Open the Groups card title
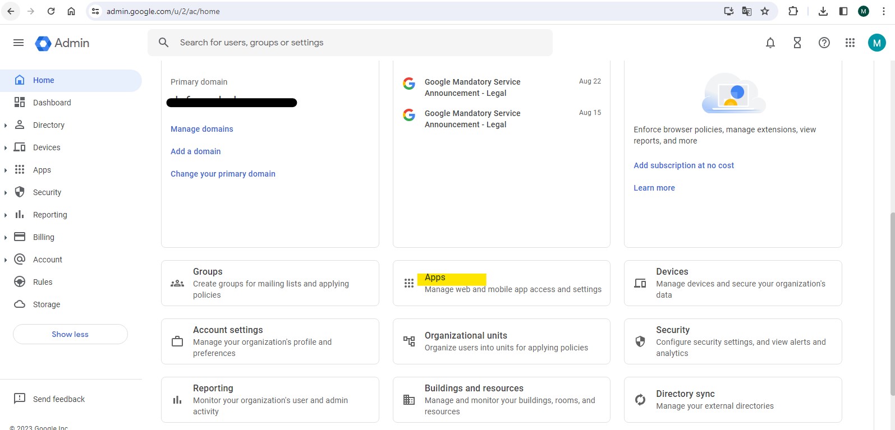The height and width of the screenshot is (430, 895). pos(208,271)
